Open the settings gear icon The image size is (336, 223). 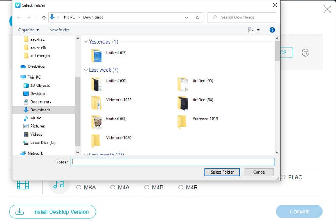(305, 53)
